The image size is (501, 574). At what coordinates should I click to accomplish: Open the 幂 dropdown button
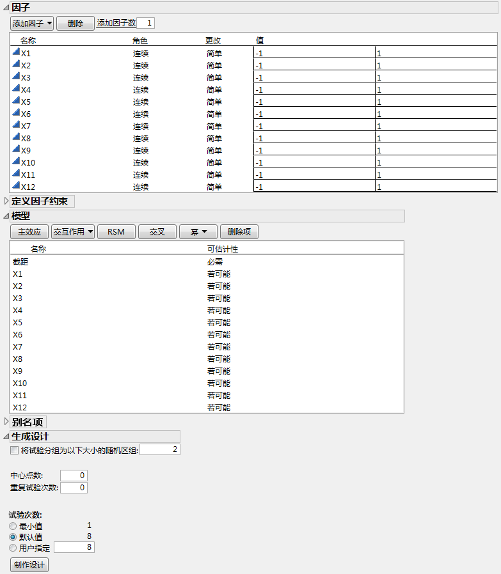[198, 232]
